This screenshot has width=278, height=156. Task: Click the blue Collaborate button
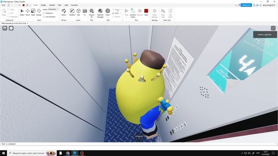click(246, 5)
